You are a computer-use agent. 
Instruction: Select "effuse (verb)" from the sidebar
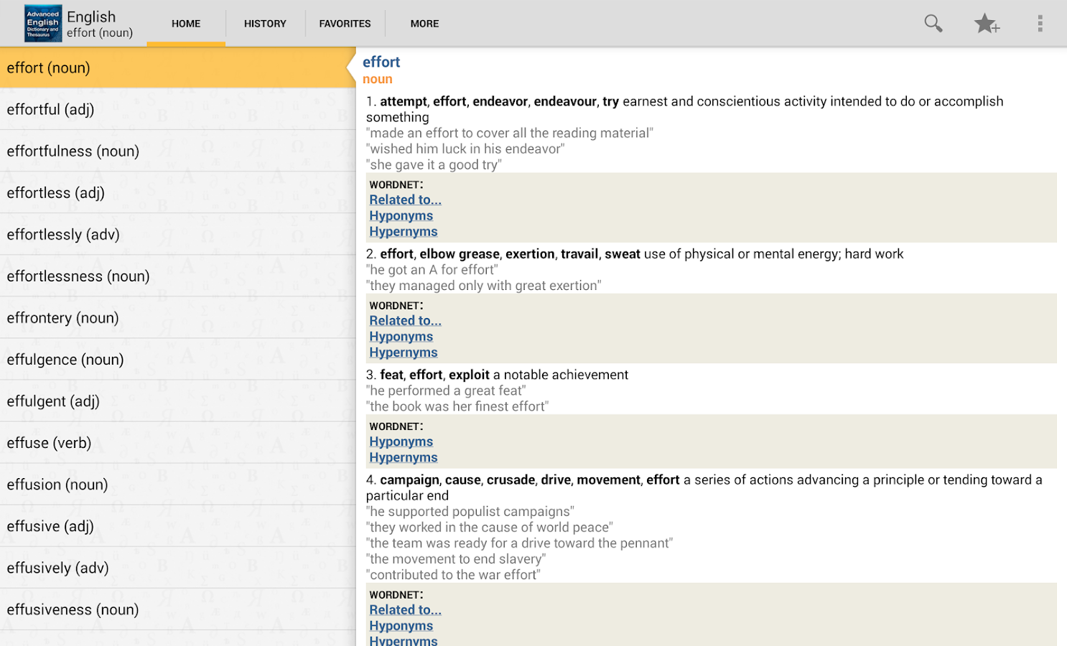49,443
